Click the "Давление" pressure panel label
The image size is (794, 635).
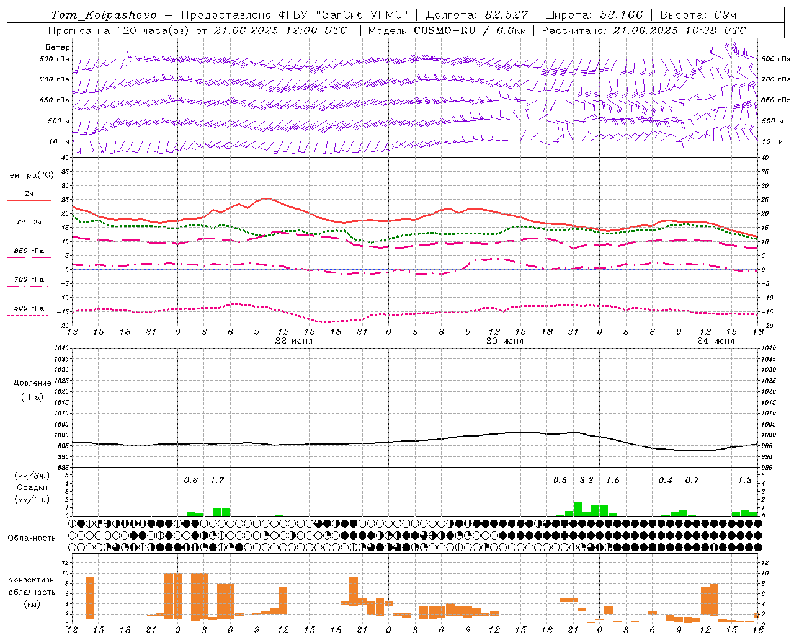32,383
